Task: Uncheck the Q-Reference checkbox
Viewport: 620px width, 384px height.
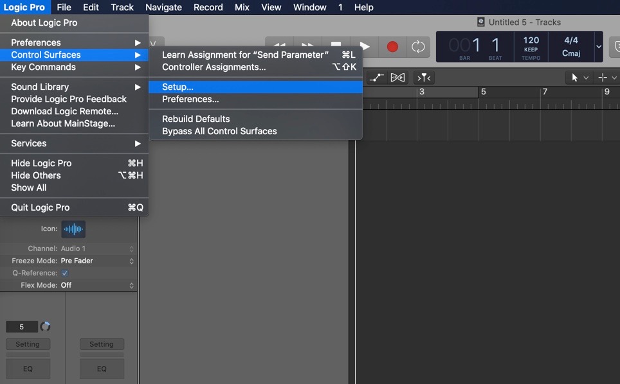Action: (x=65, y=273)
